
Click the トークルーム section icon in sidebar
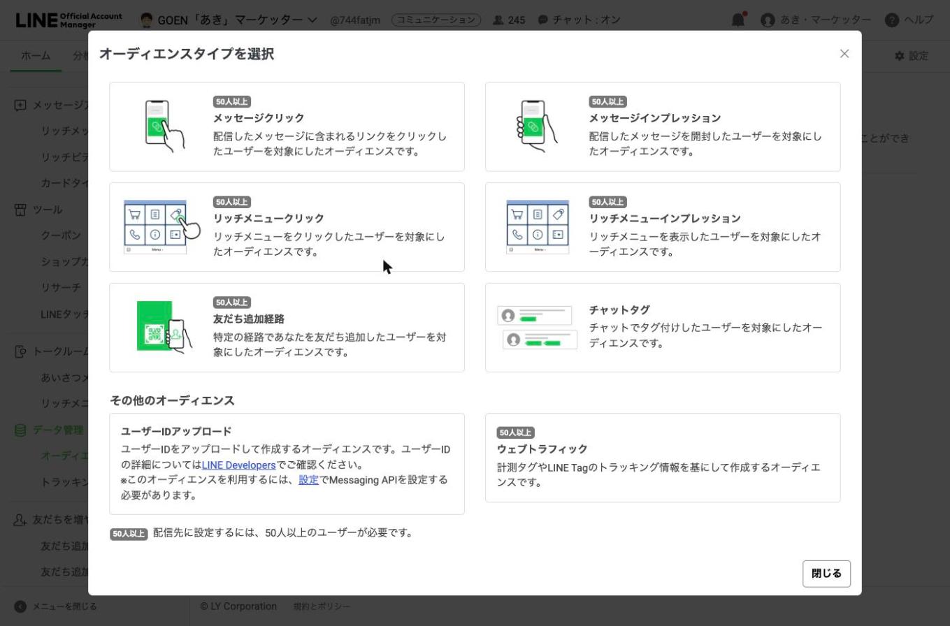pyautogui.click(x=20, y=351)
